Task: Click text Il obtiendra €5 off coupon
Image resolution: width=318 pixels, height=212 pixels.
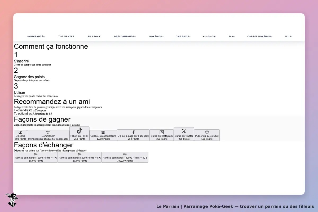Action: [30, 110]
